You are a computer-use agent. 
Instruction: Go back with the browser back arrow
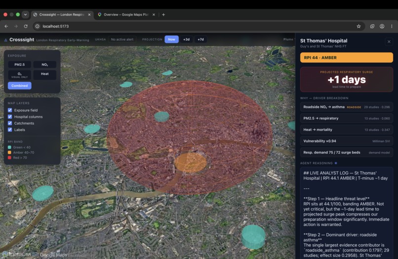(6, 26)
